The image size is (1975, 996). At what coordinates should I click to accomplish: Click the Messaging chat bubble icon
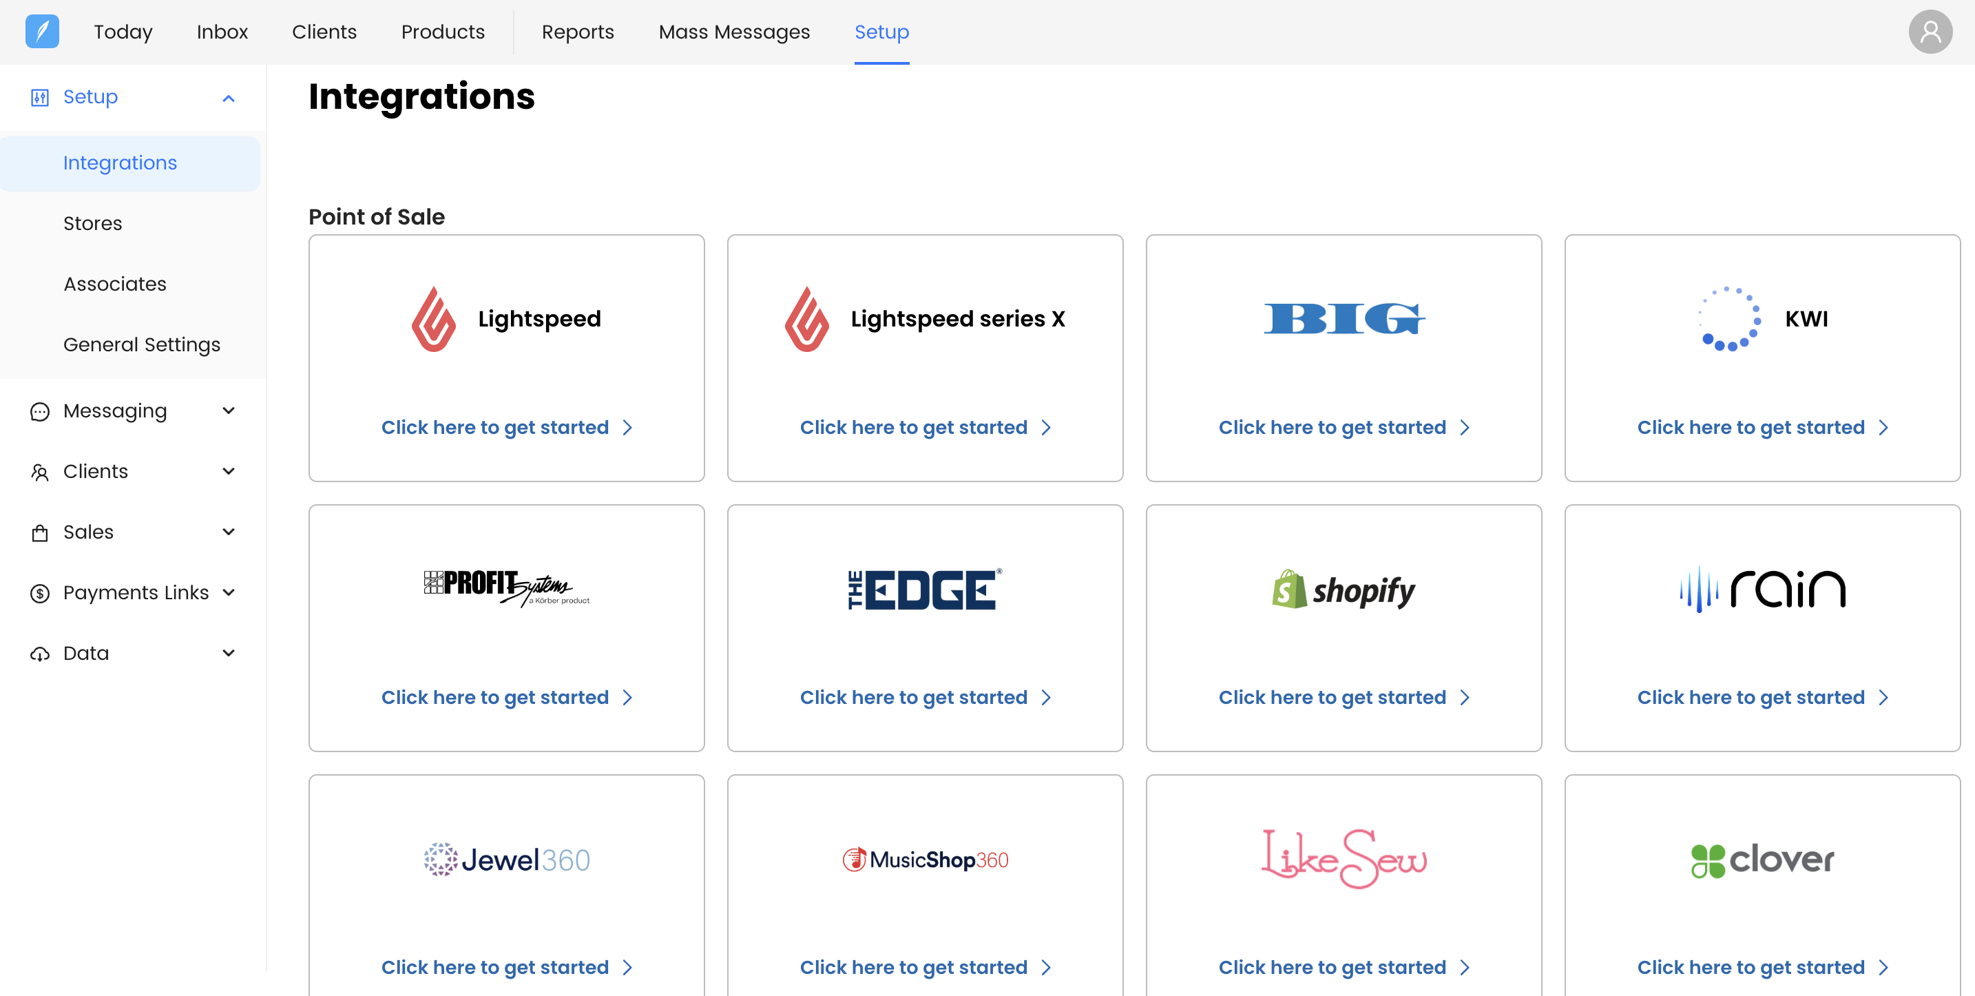click(40, 412)
